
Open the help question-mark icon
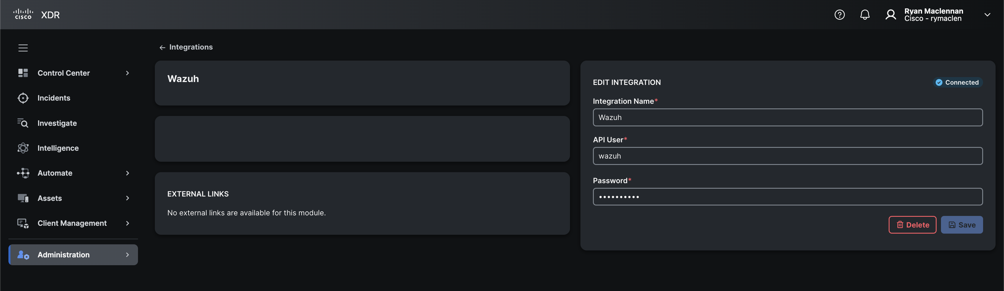click(839, 14)
